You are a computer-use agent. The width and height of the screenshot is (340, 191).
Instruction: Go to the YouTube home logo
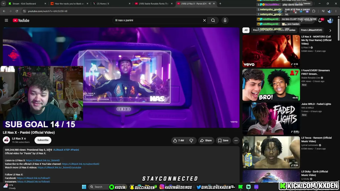[21, 20]
